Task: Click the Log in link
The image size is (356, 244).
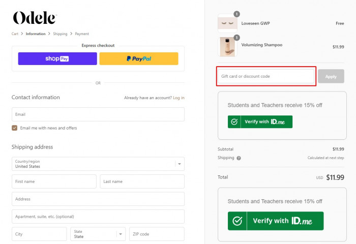Action: 179,98
